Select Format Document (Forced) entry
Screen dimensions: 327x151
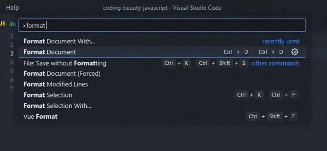[62, 74]
